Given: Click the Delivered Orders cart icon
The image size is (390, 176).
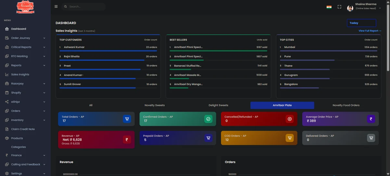Looking at the screenshot, I should [371, 138].
